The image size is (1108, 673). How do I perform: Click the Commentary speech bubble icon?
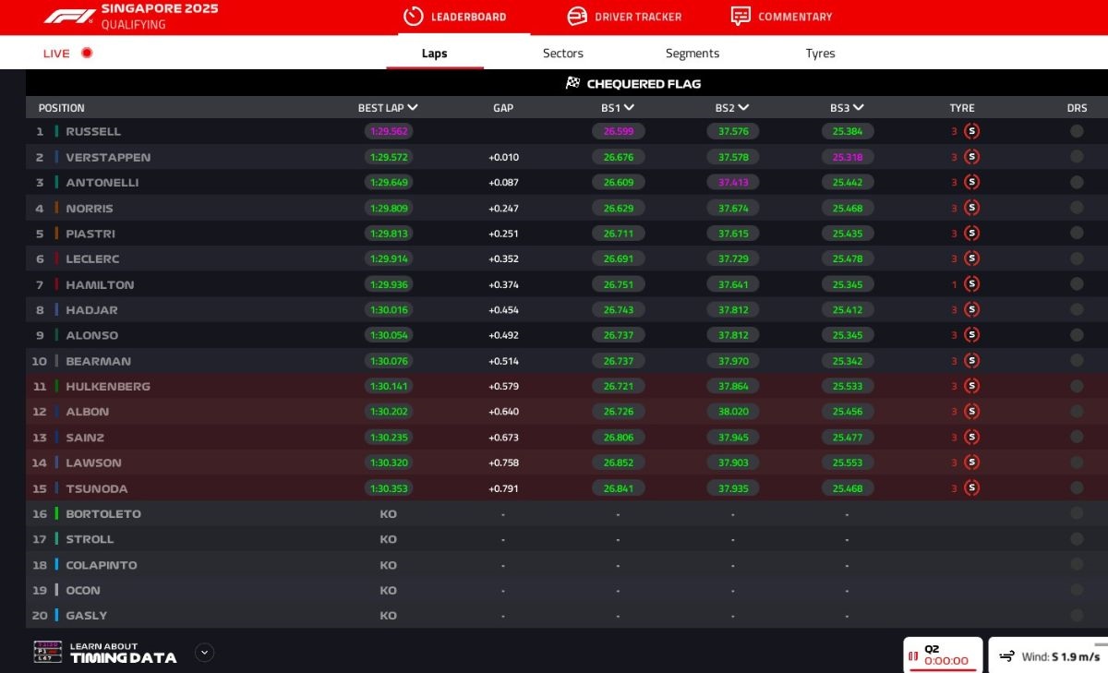point(741,17)
